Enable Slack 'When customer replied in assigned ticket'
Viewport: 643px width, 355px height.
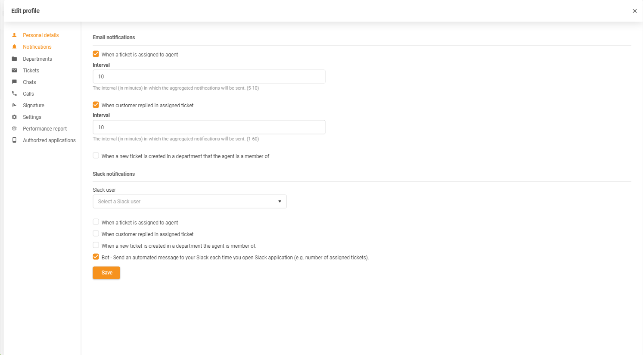click(96, 234)
